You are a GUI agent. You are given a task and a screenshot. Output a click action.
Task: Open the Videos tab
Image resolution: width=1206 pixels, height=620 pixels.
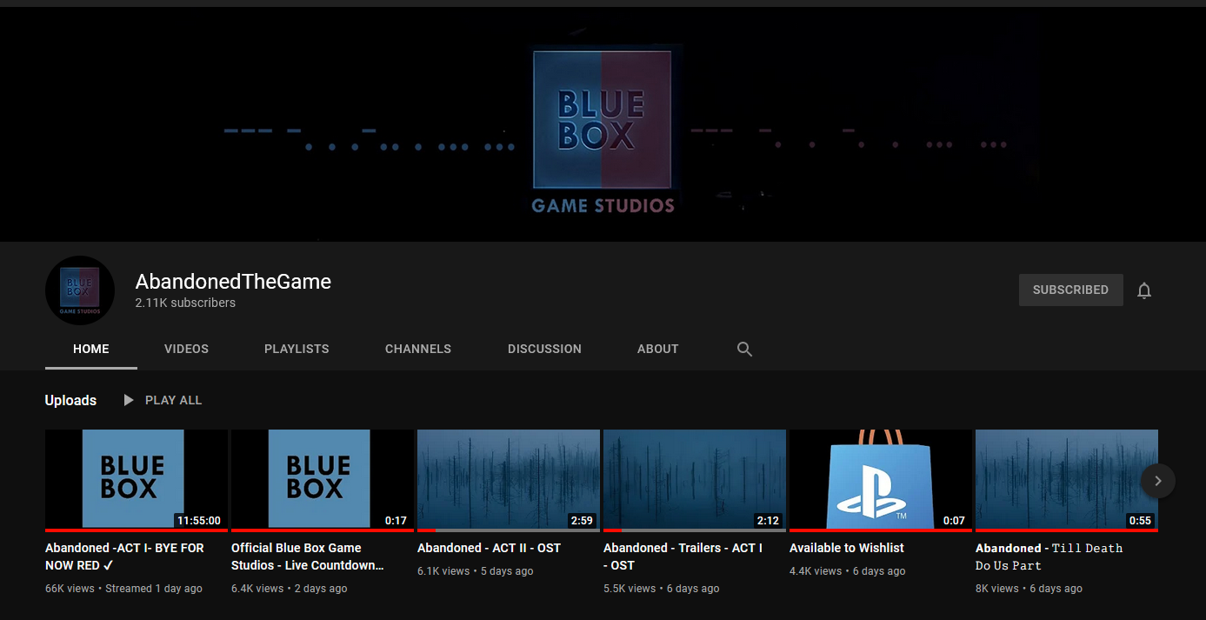click(187, 349)
